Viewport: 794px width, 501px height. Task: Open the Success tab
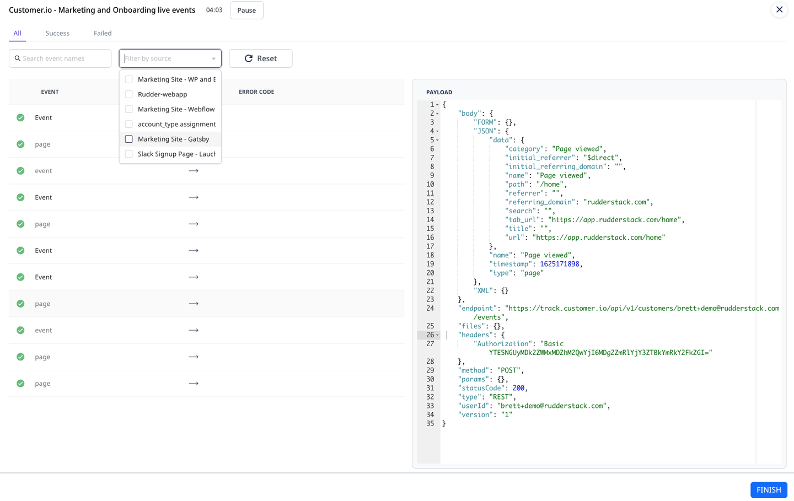pos(57,33)
